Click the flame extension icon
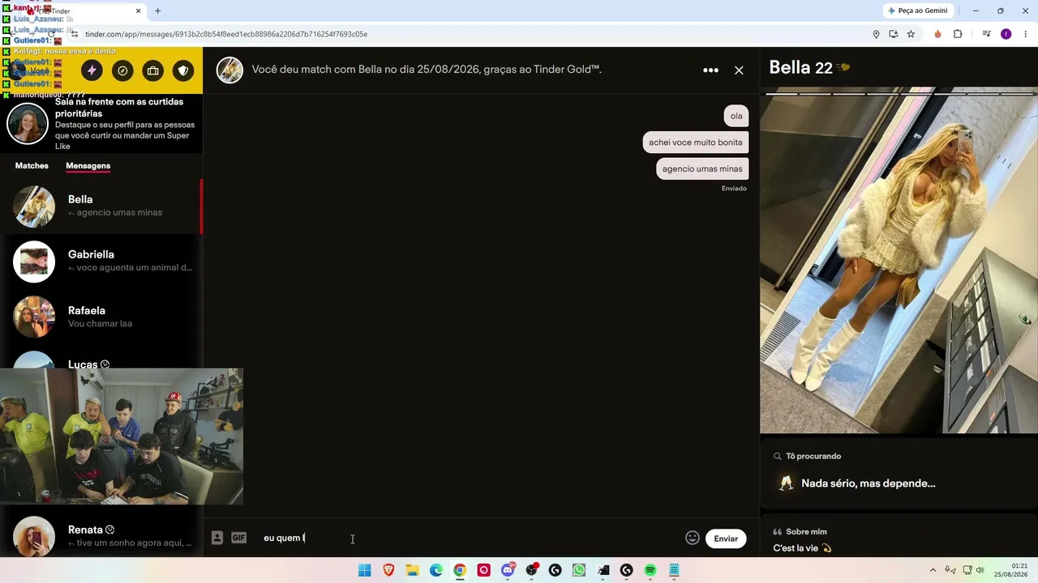1038x583 pixels. 937,34
